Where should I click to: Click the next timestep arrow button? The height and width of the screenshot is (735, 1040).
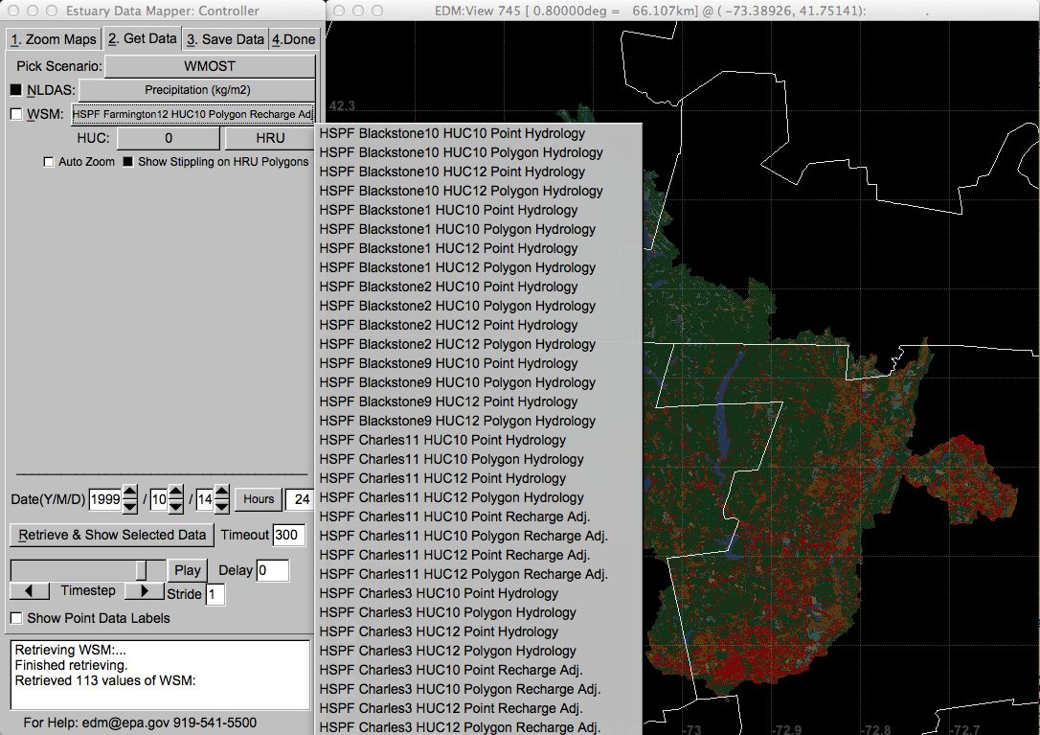(145, 591)
